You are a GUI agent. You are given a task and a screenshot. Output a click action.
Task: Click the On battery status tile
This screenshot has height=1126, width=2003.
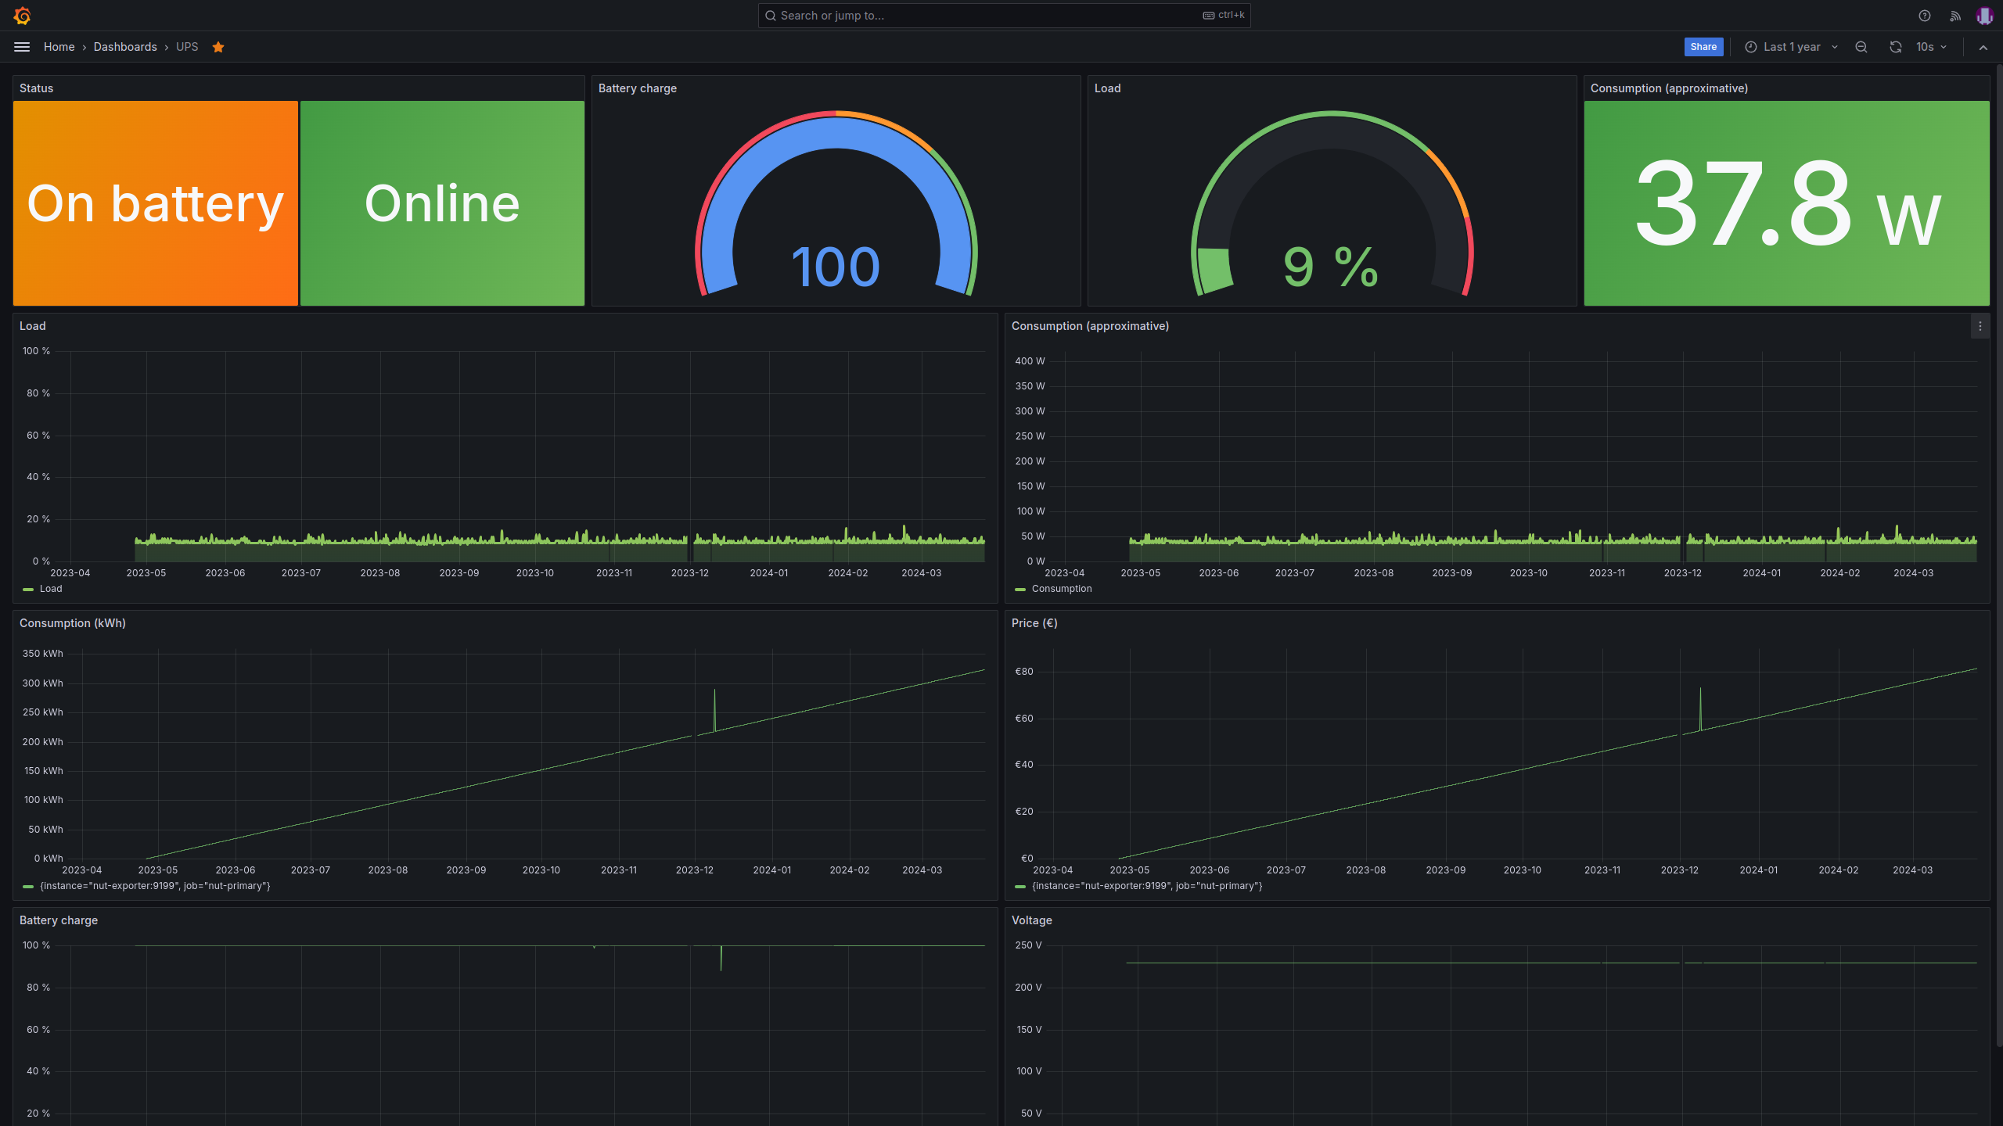156,203
